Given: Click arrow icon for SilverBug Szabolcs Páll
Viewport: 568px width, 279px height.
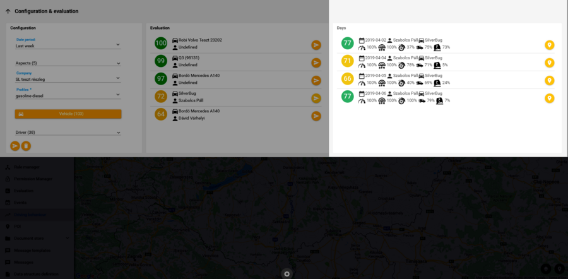Looking at the screenshot, I should [x=316, y=98].
